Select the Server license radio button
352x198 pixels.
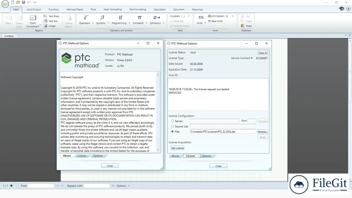[x=172, y=121]
